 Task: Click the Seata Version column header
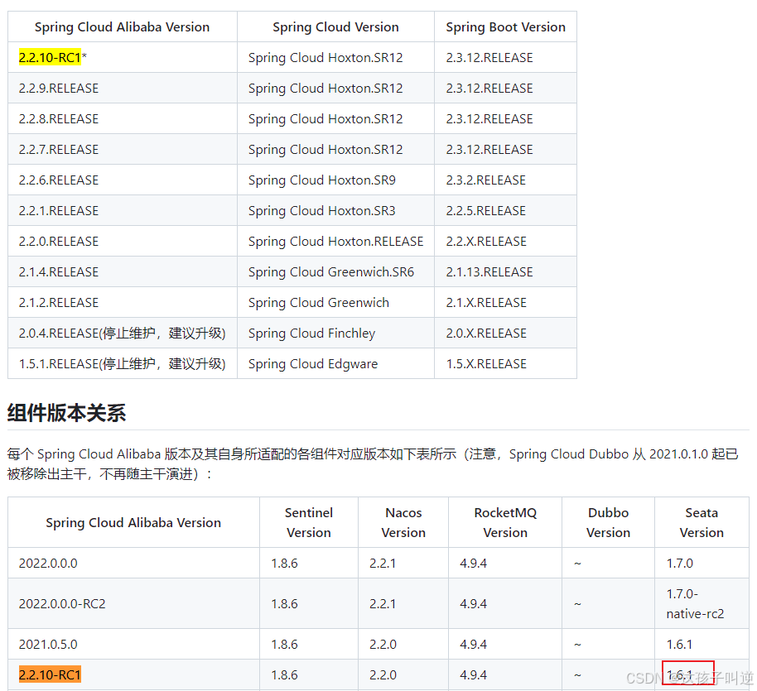[x=702, y=522]
